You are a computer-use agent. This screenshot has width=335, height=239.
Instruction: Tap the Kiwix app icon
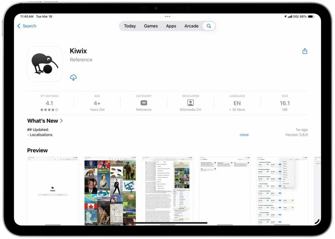tap(45, 64)
